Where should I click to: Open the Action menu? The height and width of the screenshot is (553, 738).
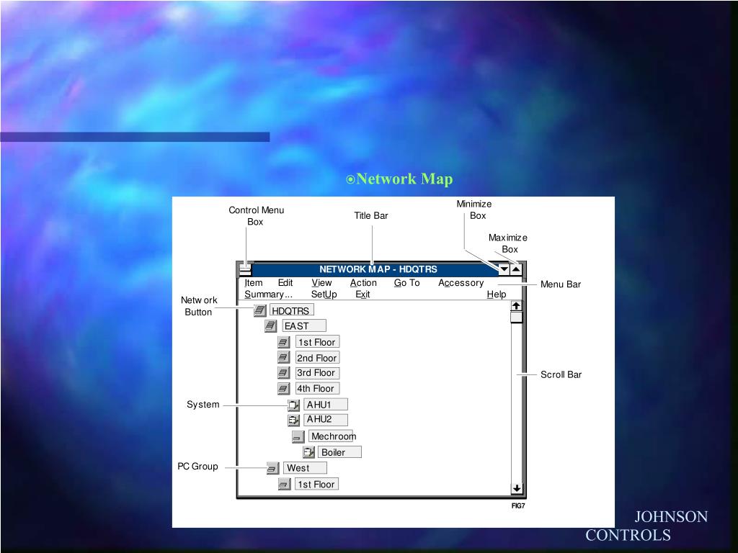coord(363,282)
